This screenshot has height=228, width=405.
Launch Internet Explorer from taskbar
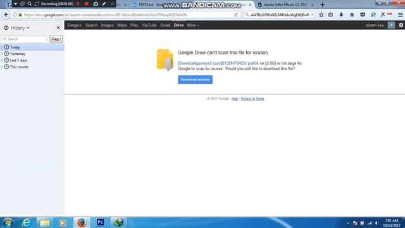[27, 222]
